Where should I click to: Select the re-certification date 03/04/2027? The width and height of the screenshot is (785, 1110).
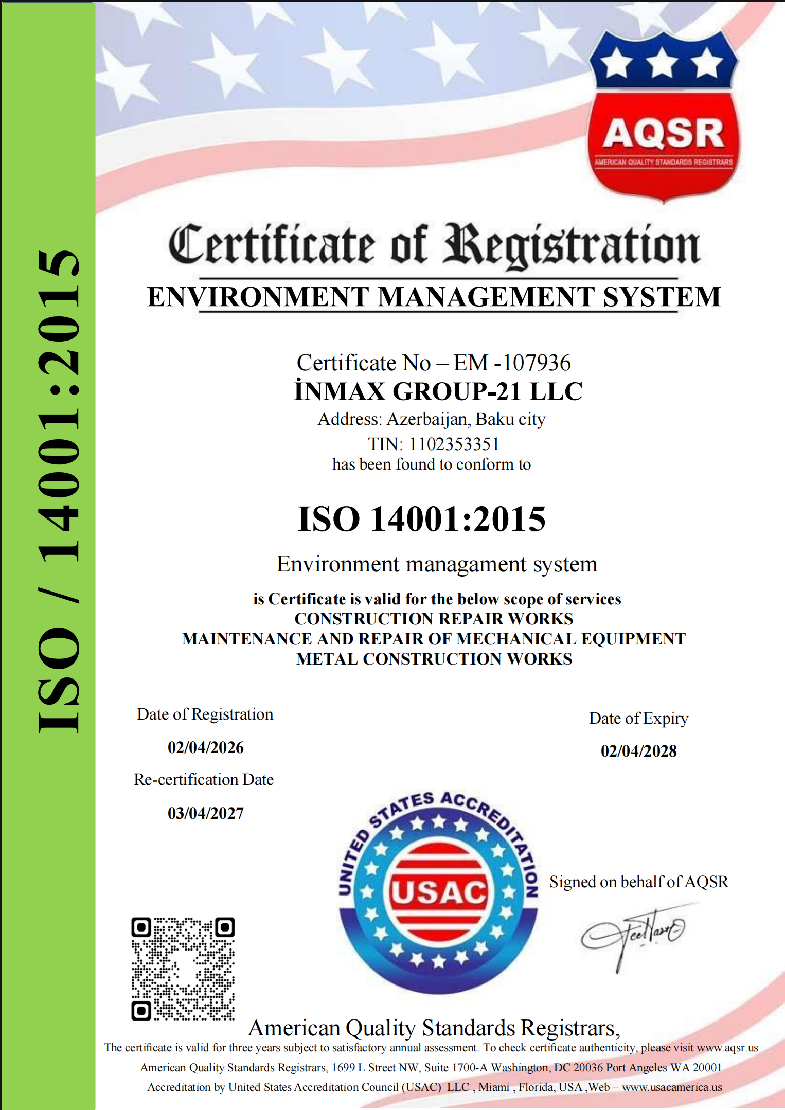coord(206,813)
